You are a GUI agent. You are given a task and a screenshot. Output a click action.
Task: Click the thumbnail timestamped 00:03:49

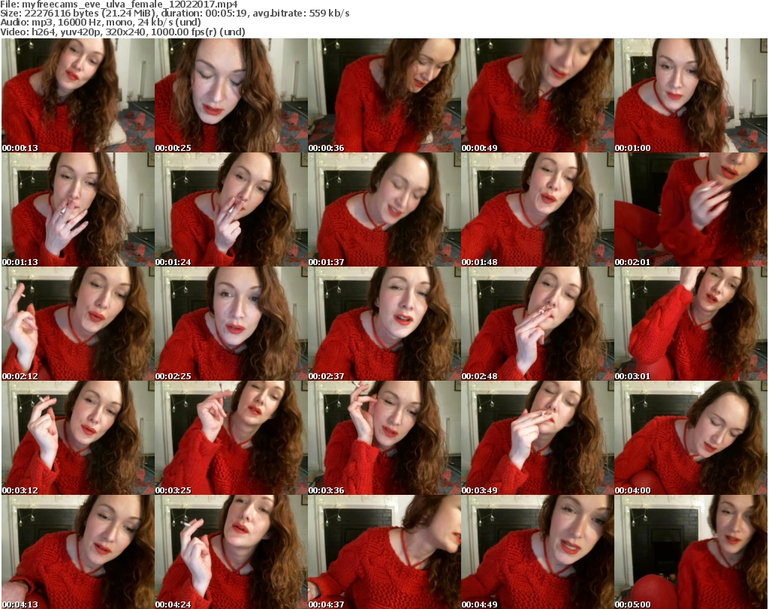[538, 439]
